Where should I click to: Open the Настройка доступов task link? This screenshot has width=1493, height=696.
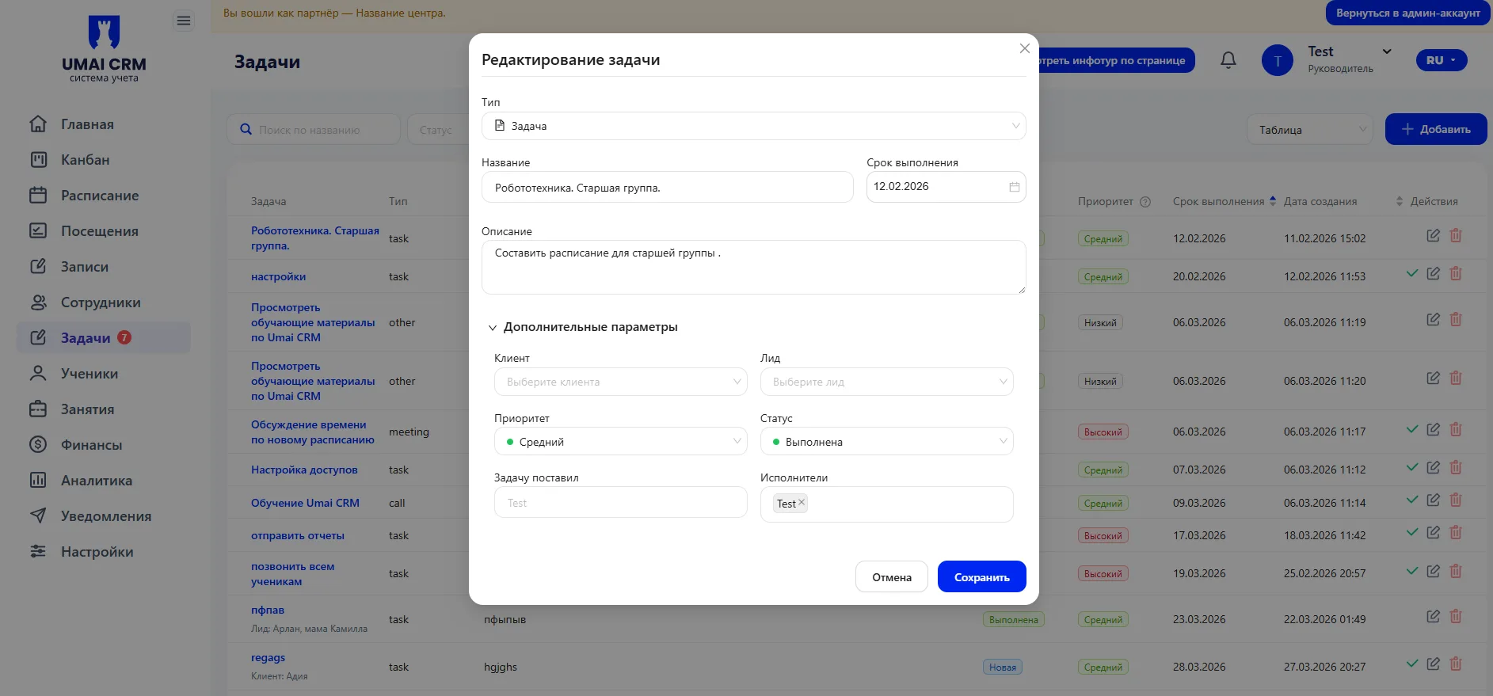[304, 470]
